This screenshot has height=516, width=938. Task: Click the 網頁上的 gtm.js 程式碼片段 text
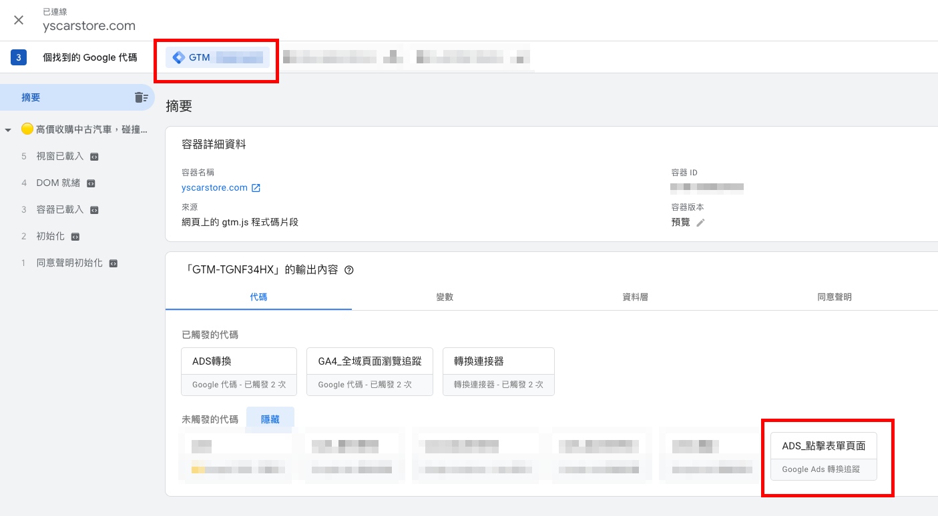click(240, 222)
